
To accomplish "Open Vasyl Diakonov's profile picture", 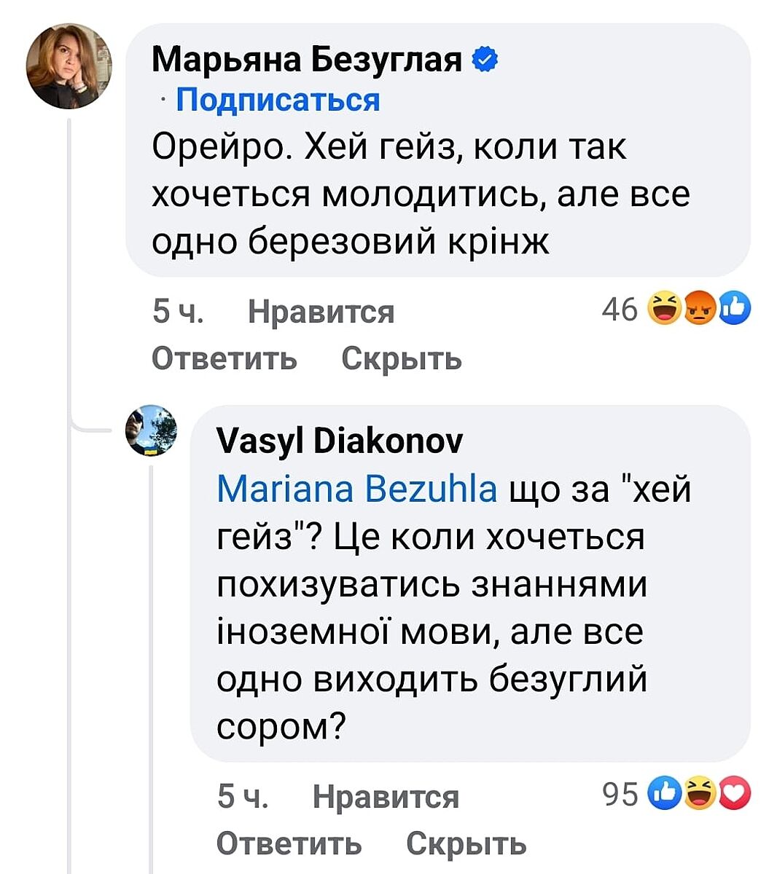I will (152, 430).
